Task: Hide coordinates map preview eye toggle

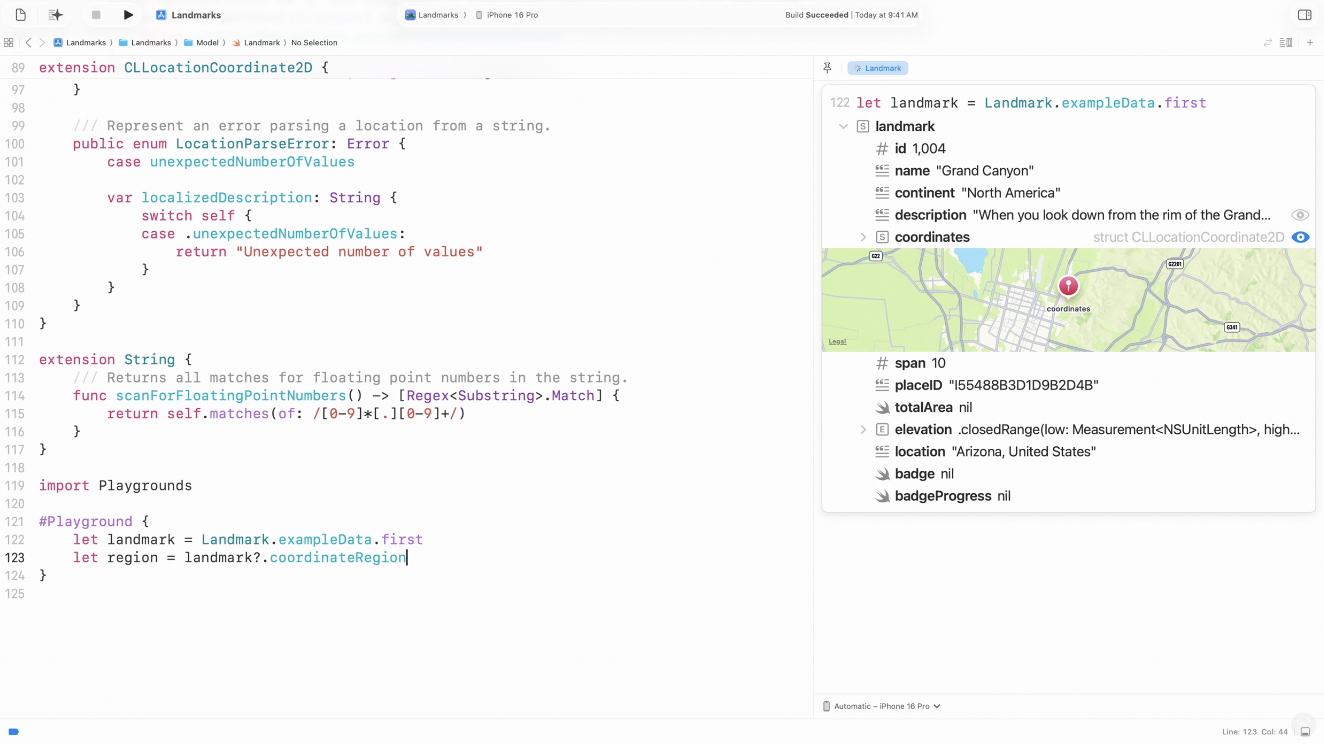Action: click(x=1300, y=237)
